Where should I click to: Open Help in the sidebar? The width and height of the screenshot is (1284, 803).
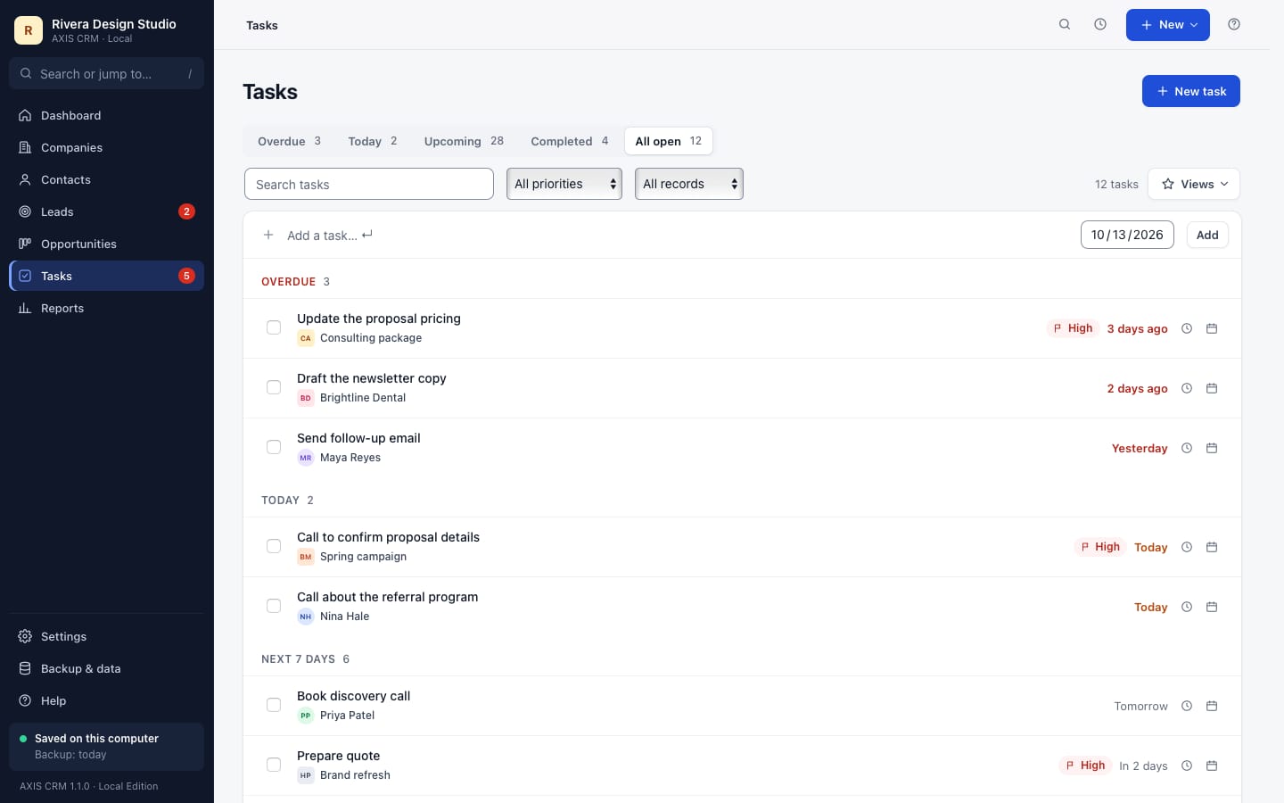pyautogui.click(x=106, y=700)
